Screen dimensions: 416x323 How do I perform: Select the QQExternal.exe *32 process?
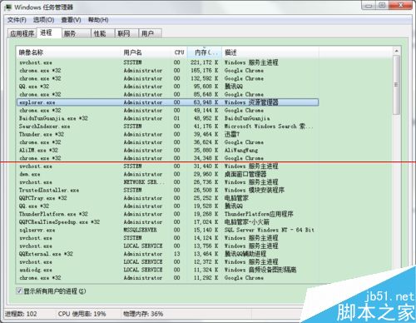click(167, 254)
